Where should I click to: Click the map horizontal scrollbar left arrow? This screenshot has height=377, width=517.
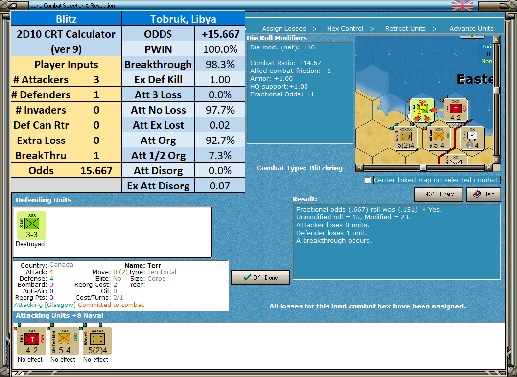(359, 167)
